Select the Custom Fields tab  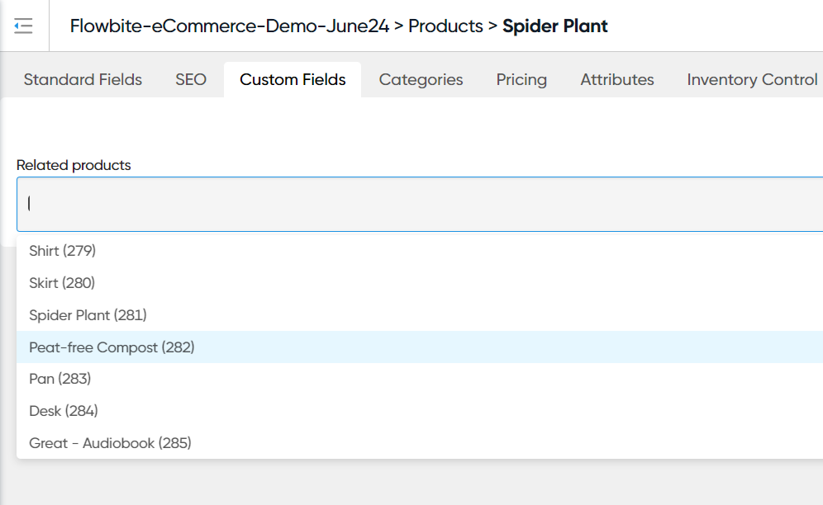(293, 80)
